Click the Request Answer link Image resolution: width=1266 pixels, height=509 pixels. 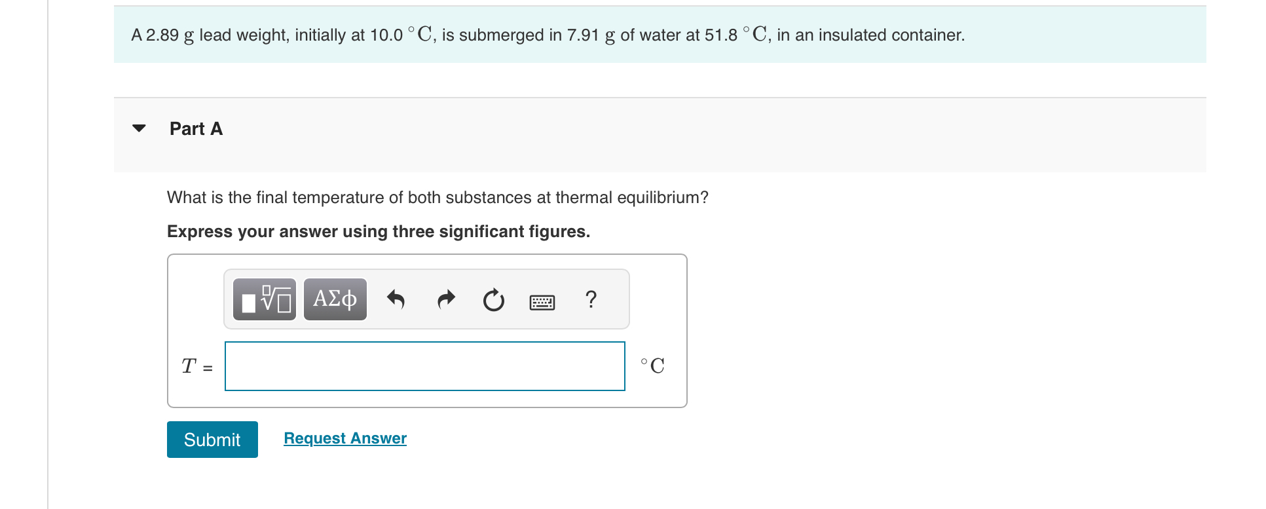pos(344,438)
